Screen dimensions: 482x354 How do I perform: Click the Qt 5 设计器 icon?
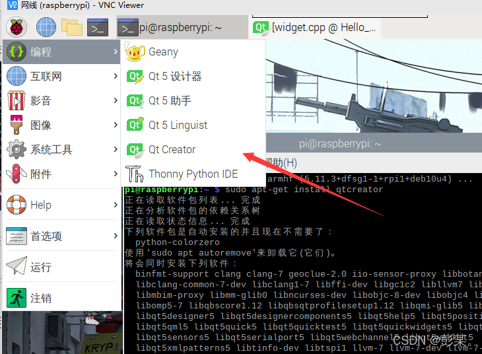(135, 76)
